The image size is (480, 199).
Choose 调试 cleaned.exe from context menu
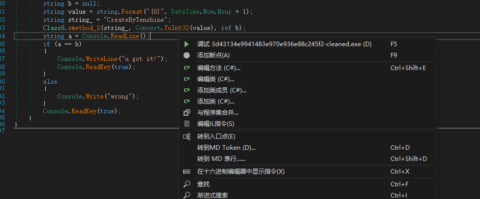click(308, 44)
